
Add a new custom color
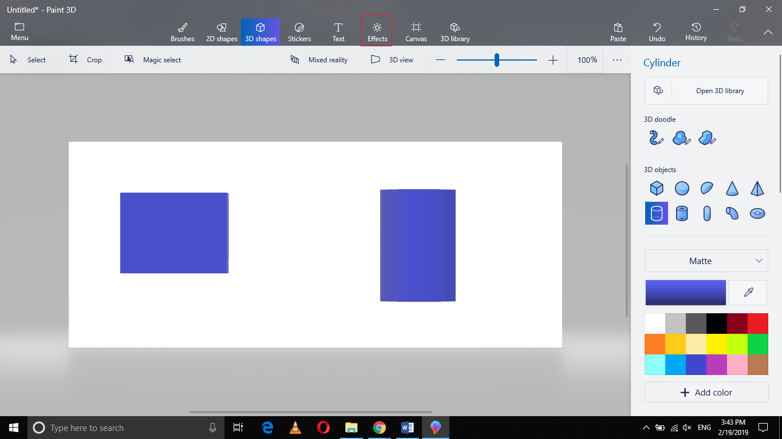(x=706, y=392)
